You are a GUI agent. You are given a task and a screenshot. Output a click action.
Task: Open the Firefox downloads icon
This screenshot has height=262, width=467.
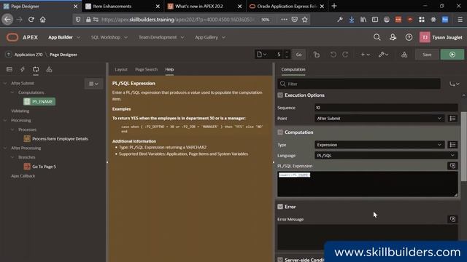click(352, 20)
